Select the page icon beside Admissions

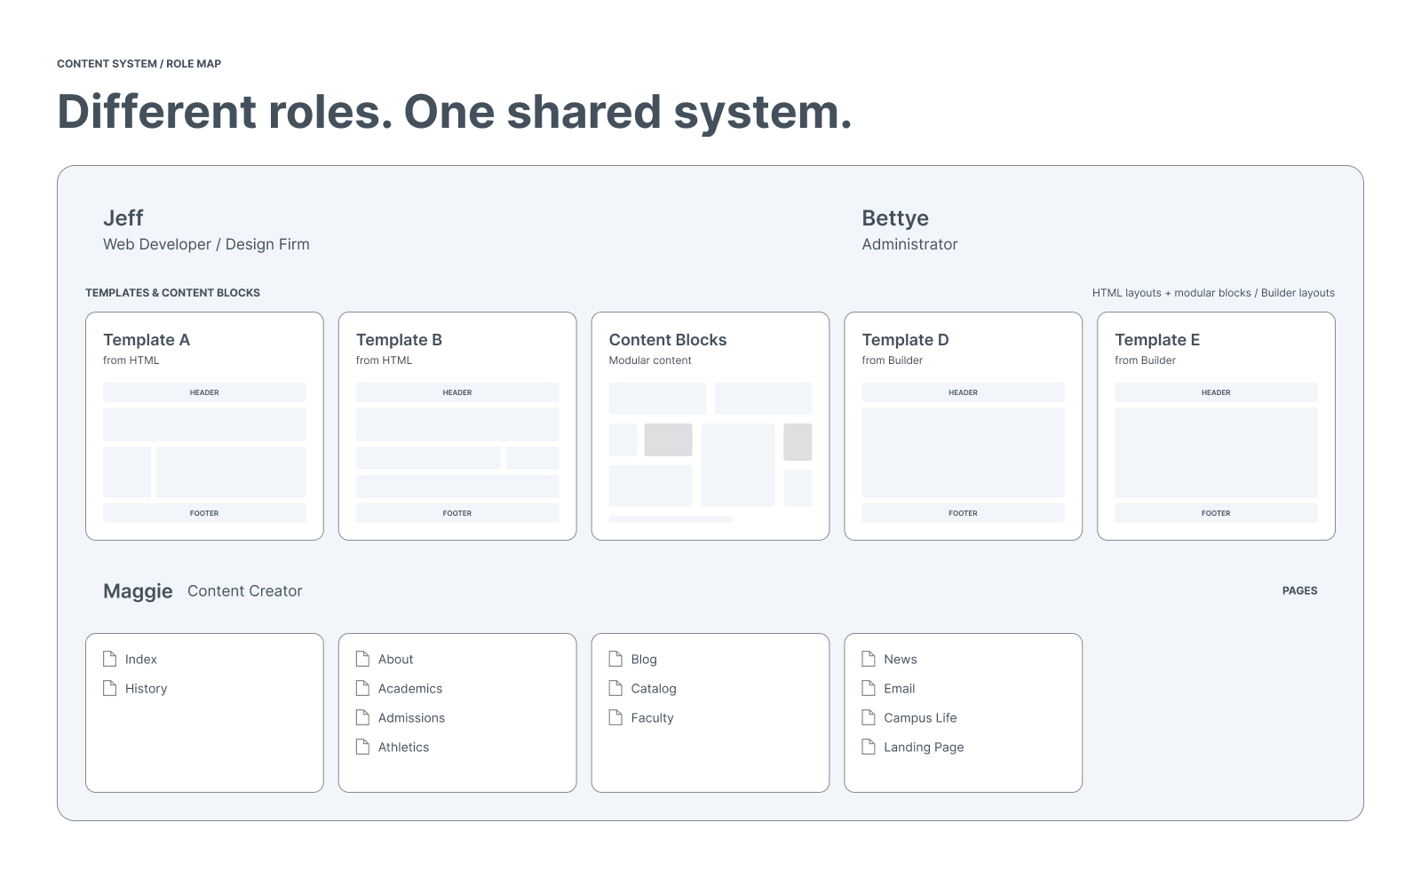coord(362,717)
